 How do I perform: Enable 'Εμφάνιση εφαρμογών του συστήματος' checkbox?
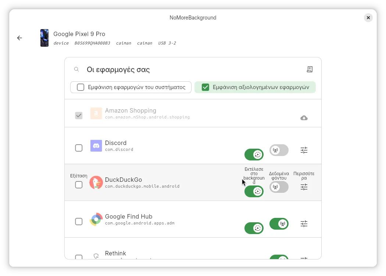[x=81, y=87]
